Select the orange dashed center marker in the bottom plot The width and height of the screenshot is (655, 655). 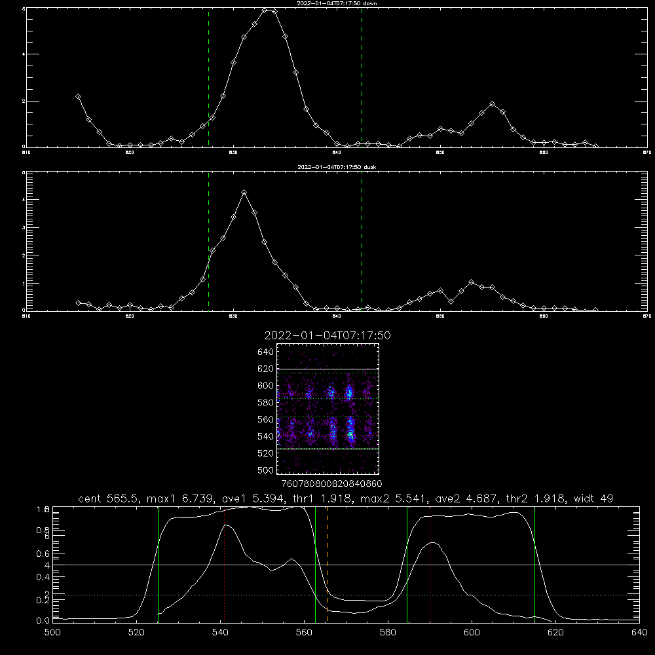(x=327, y=564)
